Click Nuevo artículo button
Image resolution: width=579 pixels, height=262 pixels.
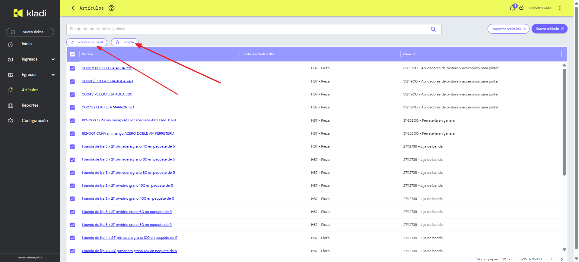point(549,29)
